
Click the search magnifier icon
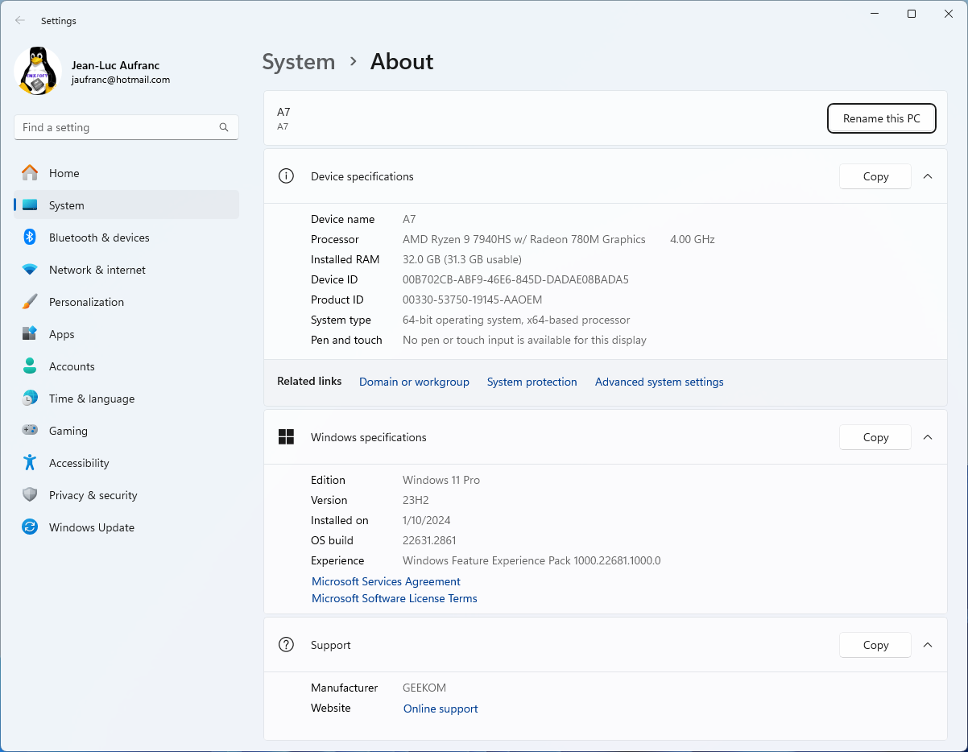224,127
